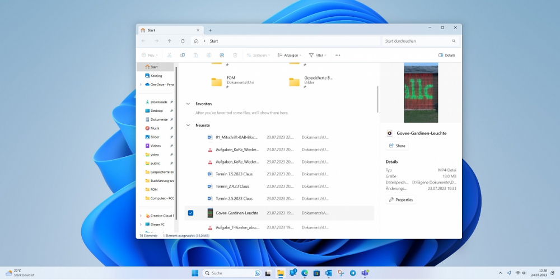Viewport: 560px width, 280px height.
Task: Open the three-dots more options menu
Action: tap(338, 55)
